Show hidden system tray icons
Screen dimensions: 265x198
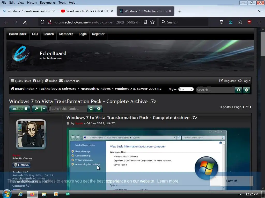240,194
